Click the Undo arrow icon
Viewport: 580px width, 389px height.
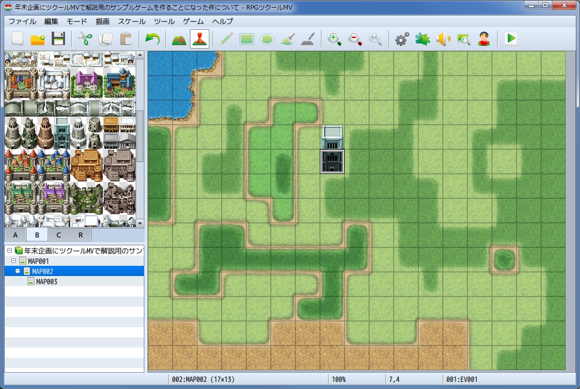tap(152, 39)
